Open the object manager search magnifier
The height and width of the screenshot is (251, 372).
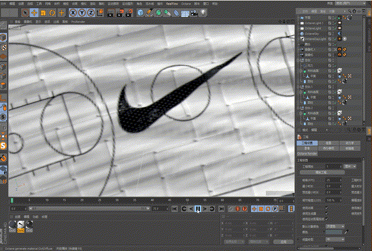[x=350, y=11]
